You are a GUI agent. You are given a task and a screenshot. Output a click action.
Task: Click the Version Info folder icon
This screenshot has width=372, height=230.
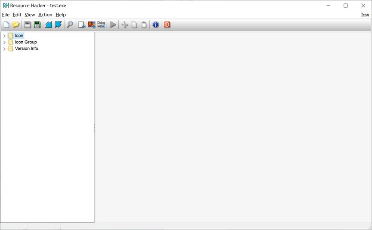[x=10, y=49]
